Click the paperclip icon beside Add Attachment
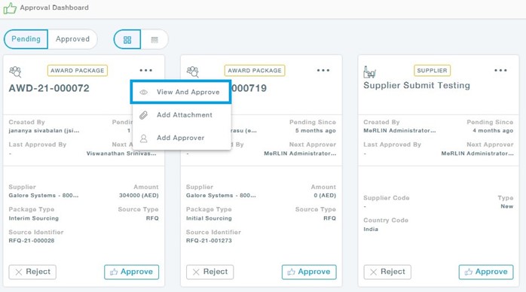 [144, 115]
